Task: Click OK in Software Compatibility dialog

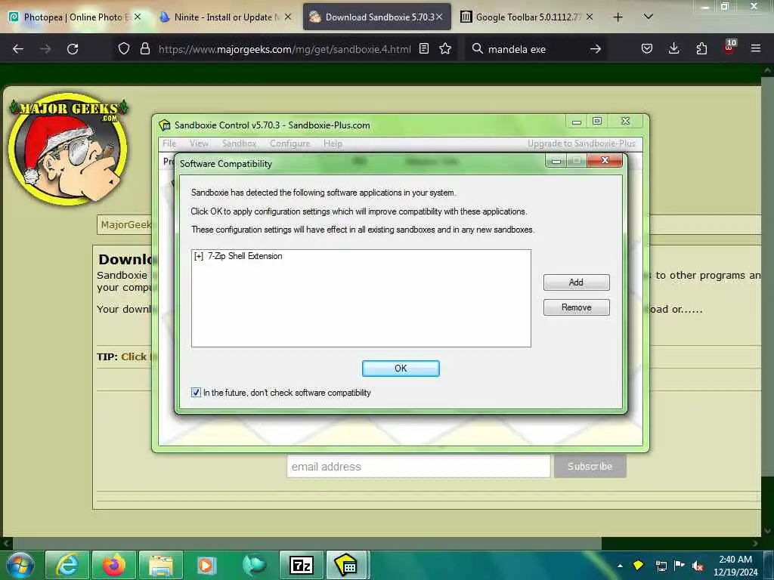Action: [401, 369]
